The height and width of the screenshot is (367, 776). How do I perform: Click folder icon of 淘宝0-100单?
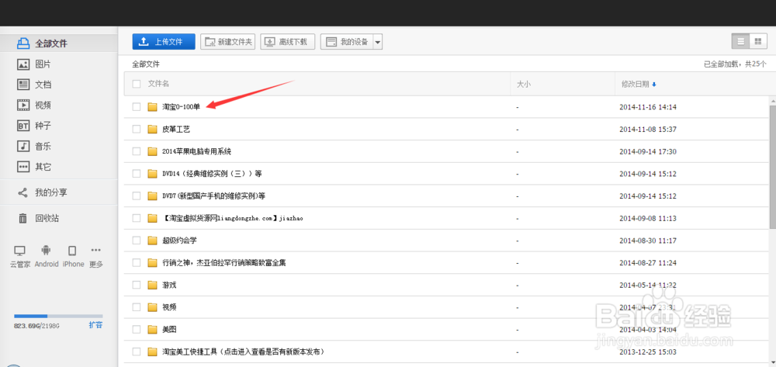(x=152, y=107)
